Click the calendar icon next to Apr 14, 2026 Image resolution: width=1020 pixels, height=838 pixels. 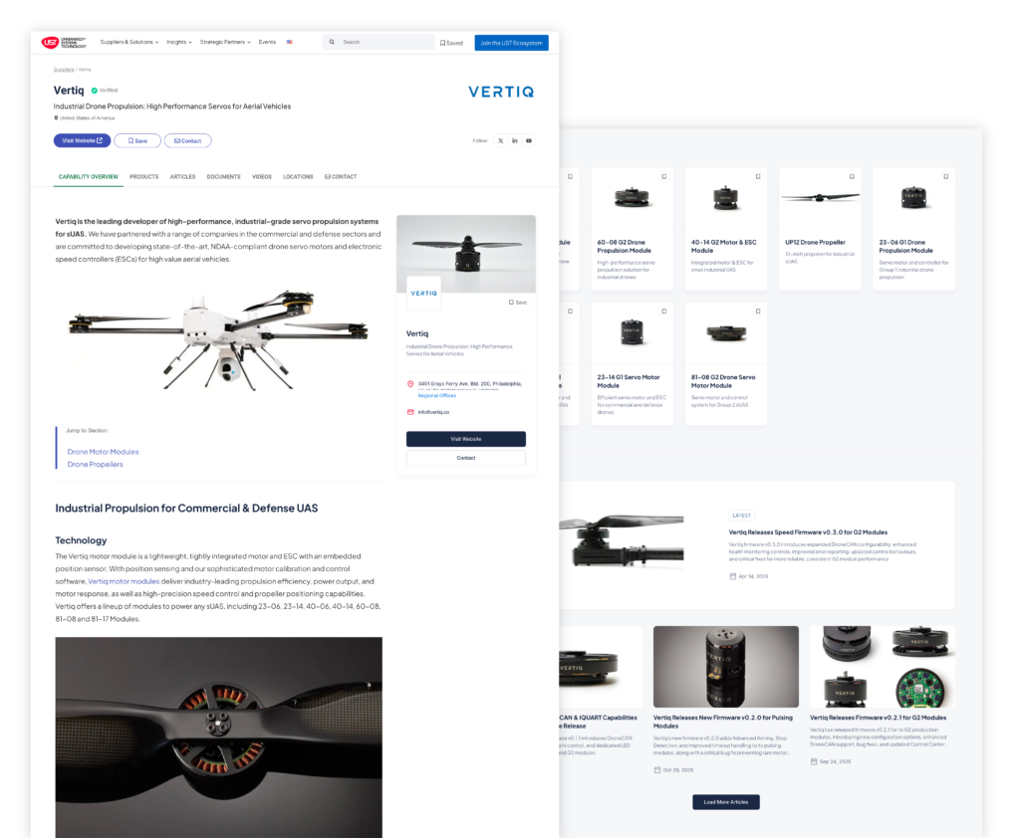pos(732,576)
